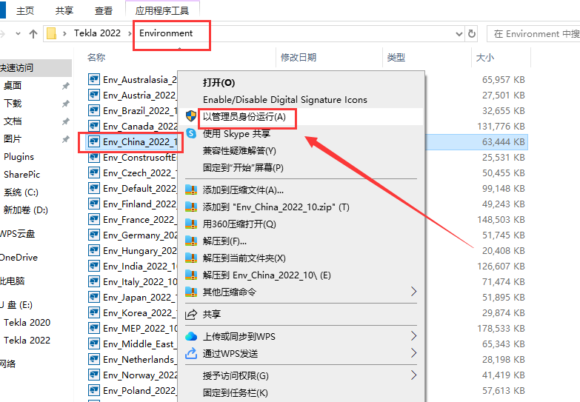Navigate to Tekla 2022 breadcrumb
580x402 pixels.
(97, 33)
